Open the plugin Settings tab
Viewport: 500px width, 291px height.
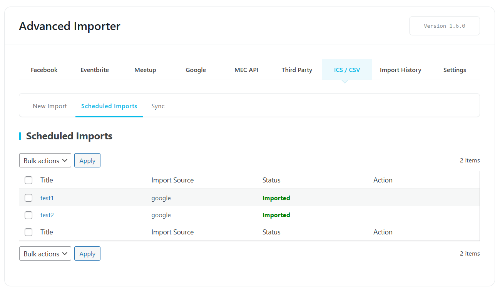click(x=455, y=70)
